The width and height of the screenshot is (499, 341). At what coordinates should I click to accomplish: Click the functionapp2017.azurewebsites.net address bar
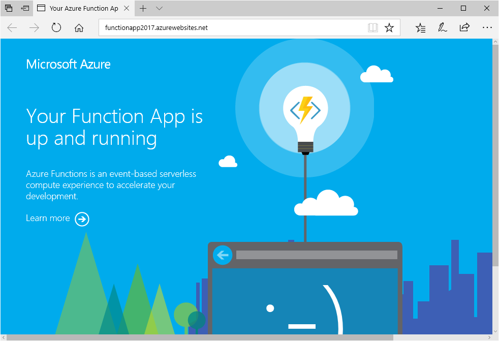[x=229, y=28]
